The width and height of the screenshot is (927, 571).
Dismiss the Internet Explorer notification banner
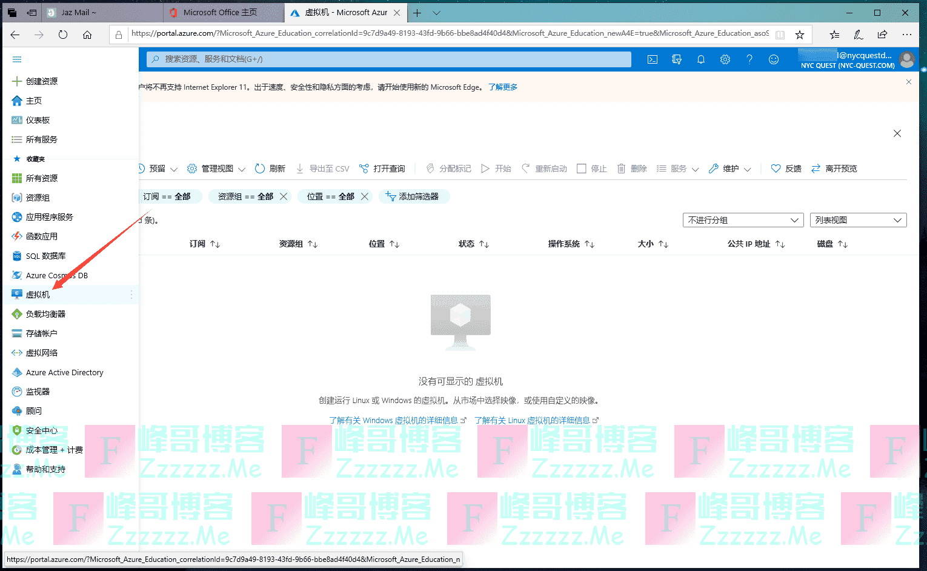tap(909, 82)
